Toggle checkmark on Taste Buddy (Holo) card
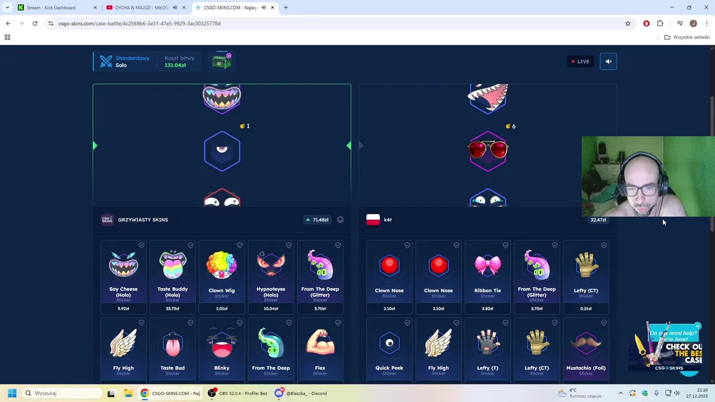715x402 pixels. click(190, 245)
